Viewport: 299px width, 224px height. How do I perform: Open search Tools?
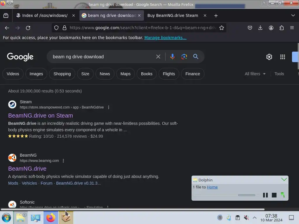[x=279, y=74]
